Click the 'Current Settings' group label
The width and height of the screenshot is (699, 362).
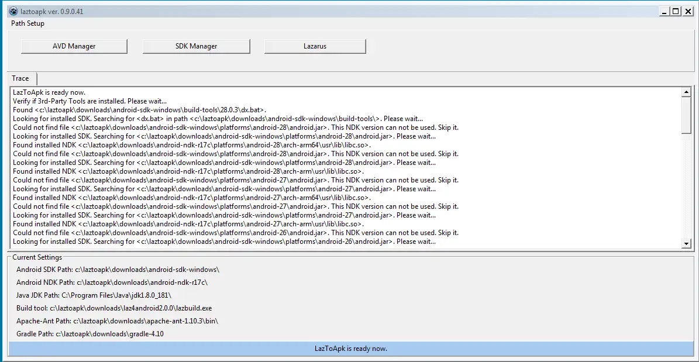(37, 257)
